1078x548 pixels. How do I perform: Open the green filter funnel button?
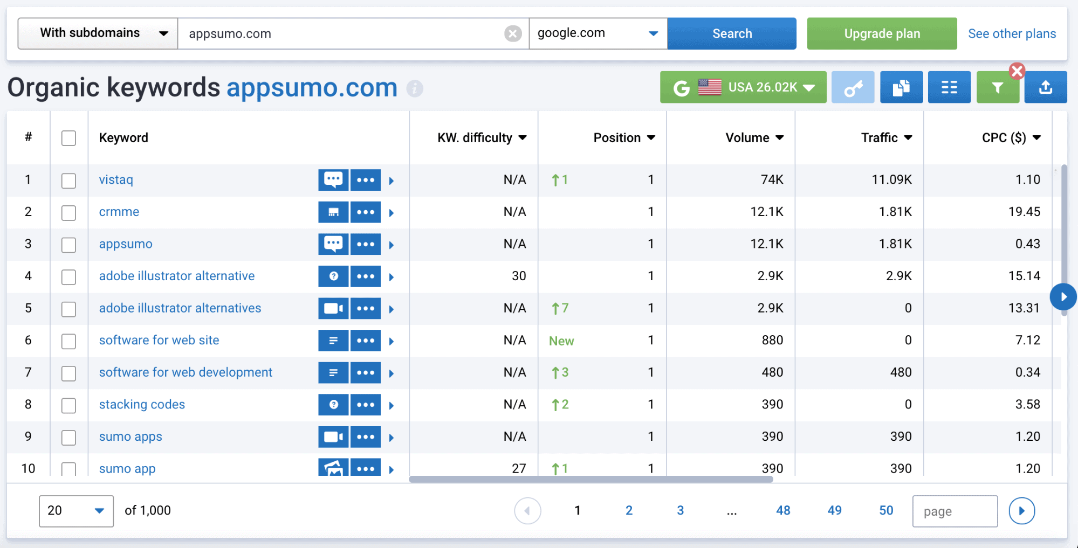(x=998, y=87)
